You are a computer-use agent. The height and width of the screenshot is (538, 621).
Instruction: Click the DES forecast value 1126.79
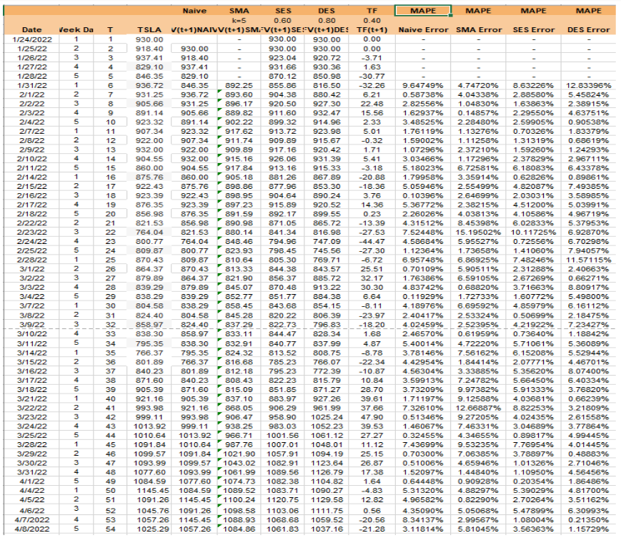pos(327,472)
